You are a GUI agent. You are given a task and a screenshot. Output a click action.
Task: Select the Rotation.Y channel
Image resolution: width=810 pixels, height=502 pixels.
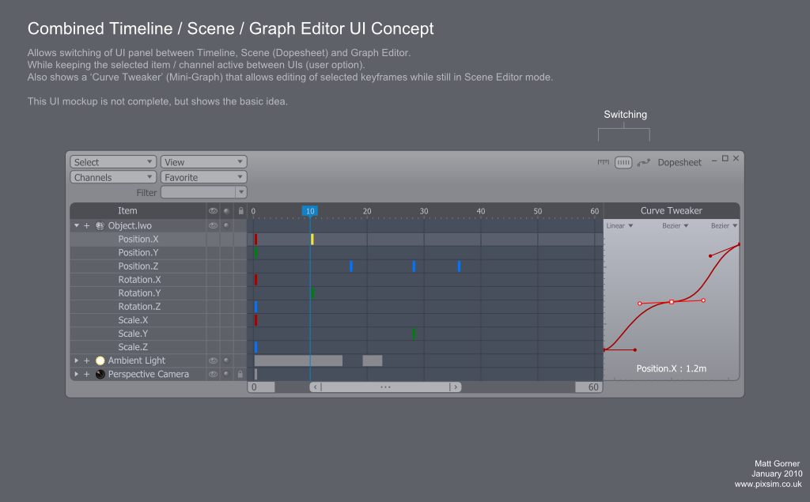138,293
